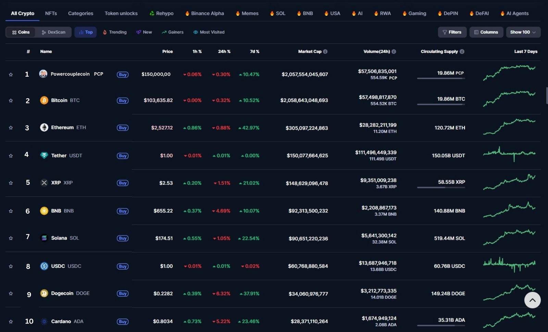The width and height of the screenshot is (548, 332).
Task: Star Powercouplecoin in the watchlist
Action: pyautogui.click(x=11, y=75)
